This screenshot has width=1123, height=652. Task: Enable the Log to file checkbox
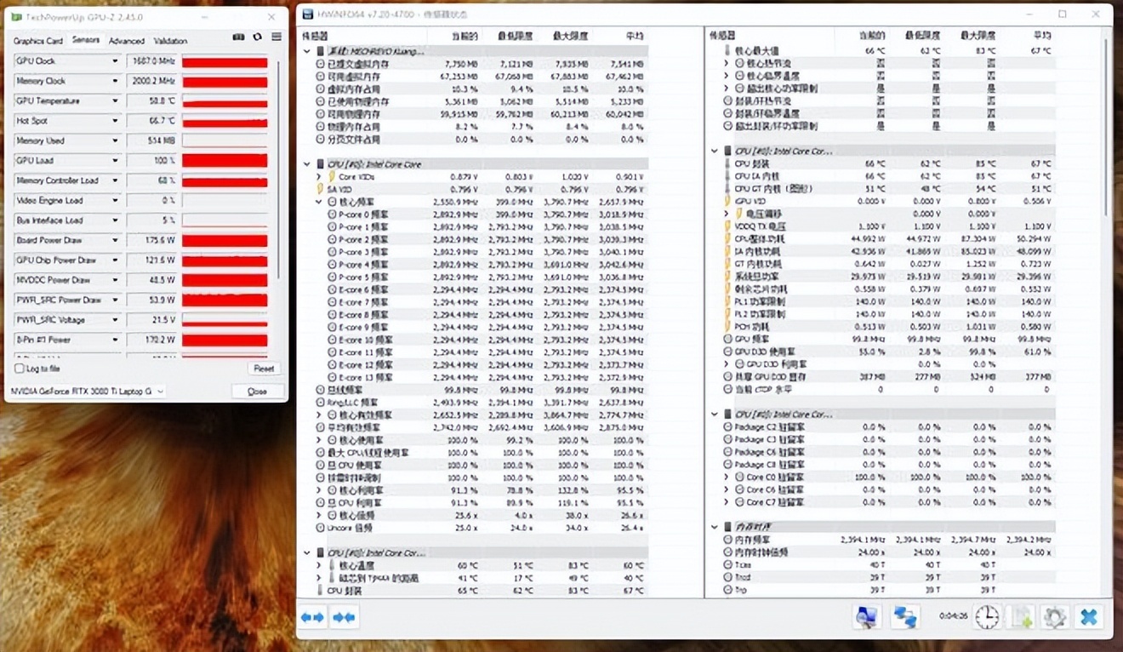pos(20,369)
